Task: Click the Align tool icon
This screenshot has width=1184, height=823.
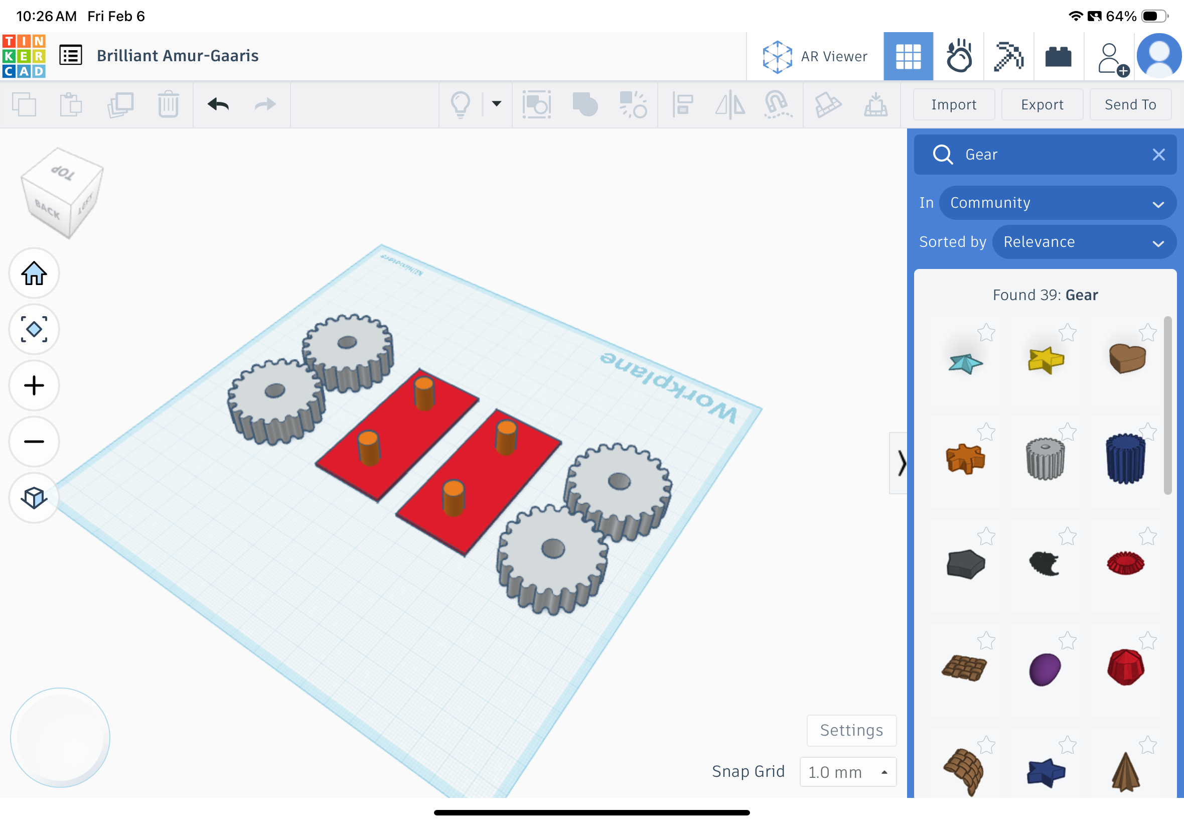Action: pyautogui.click(x=682, y=105)
